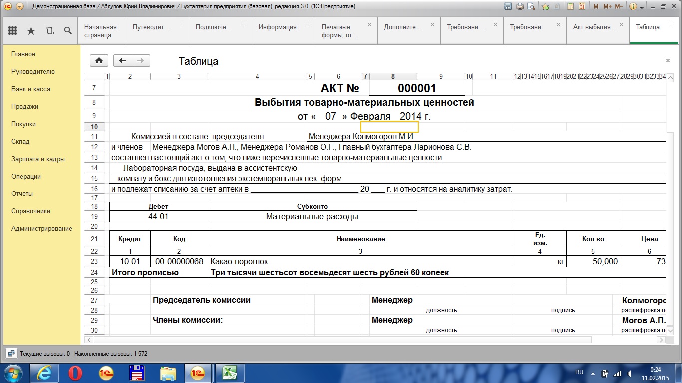682x383 pixels.
Task: Open the Руководителю section
Action: [33, 71]
